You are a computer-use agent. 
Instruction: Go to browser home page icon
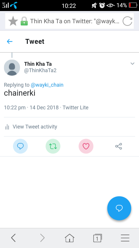(69, 238)
